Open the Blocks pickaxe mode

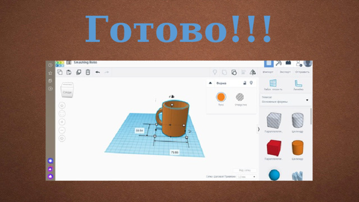(279, 63)
